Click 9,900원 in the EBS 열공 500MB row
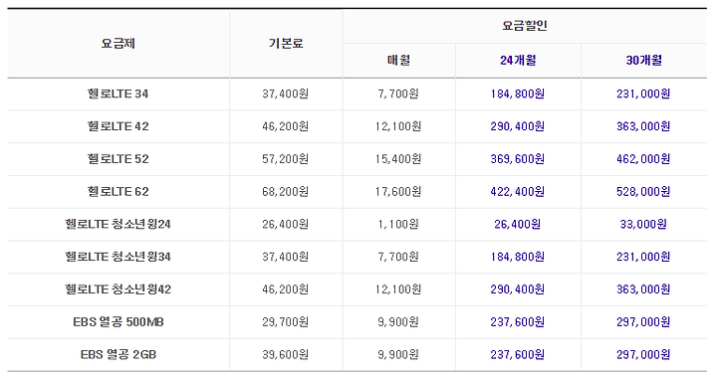The height and width of the screenshot is (380, 717). coord(398,322)
